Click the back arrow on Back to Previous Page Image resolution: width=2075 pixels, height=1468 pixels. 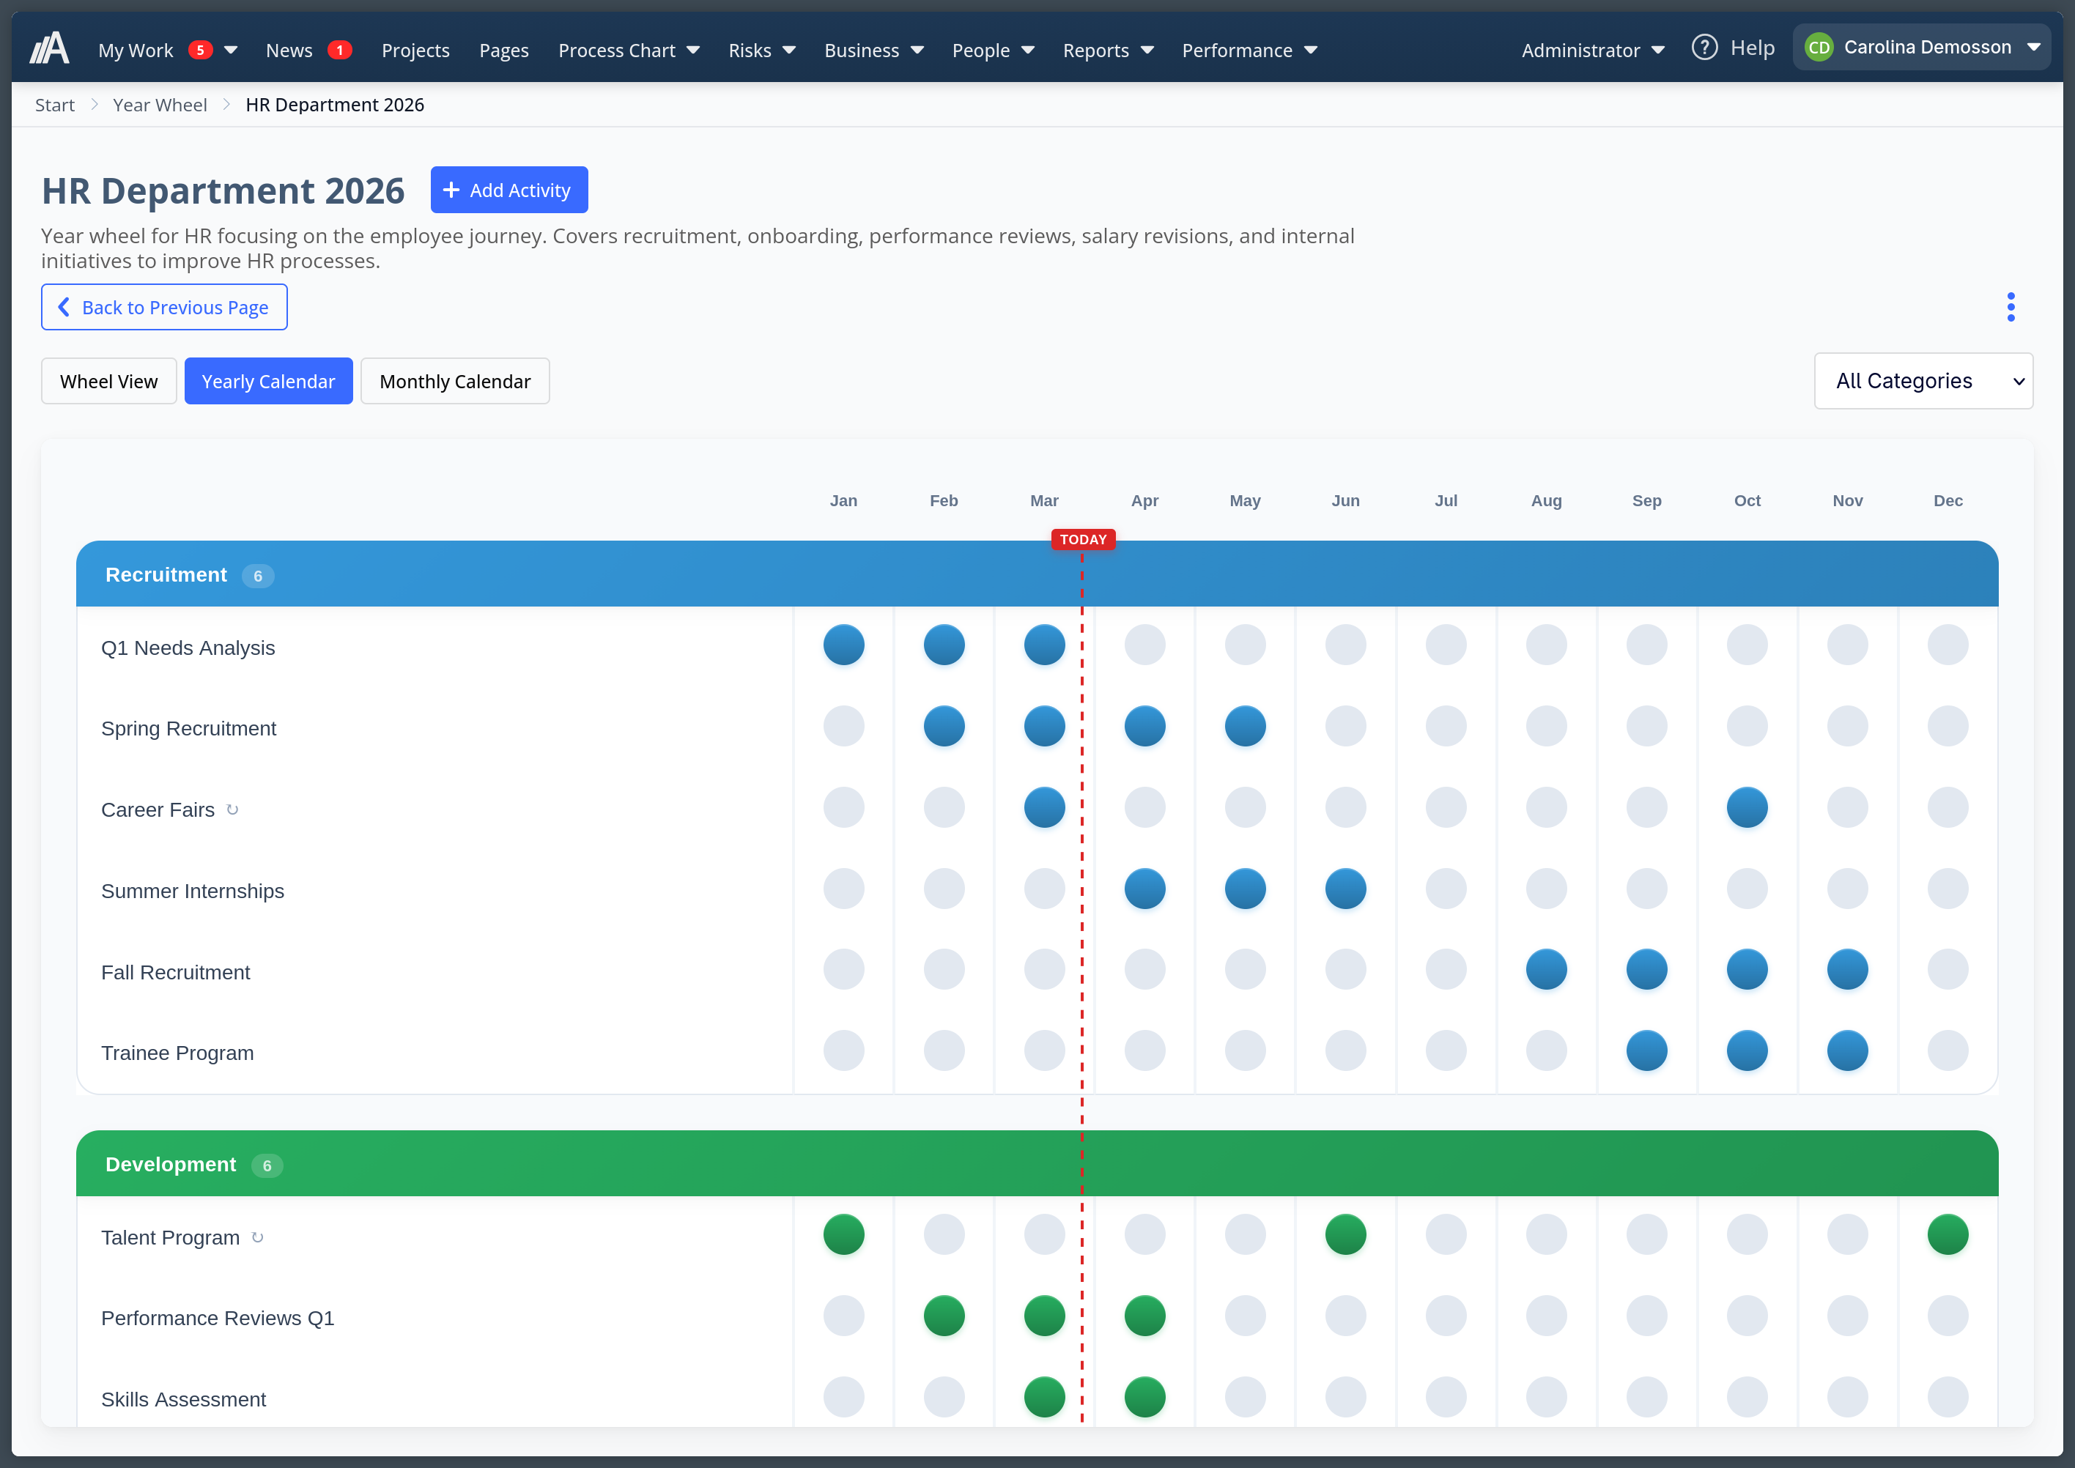click(64, 308)
